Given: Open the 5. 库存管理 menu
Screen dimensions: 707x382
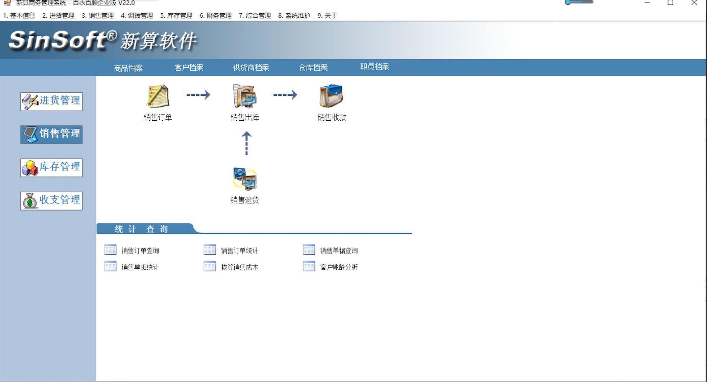Looking at the screenshot, I should coord(176,15).
